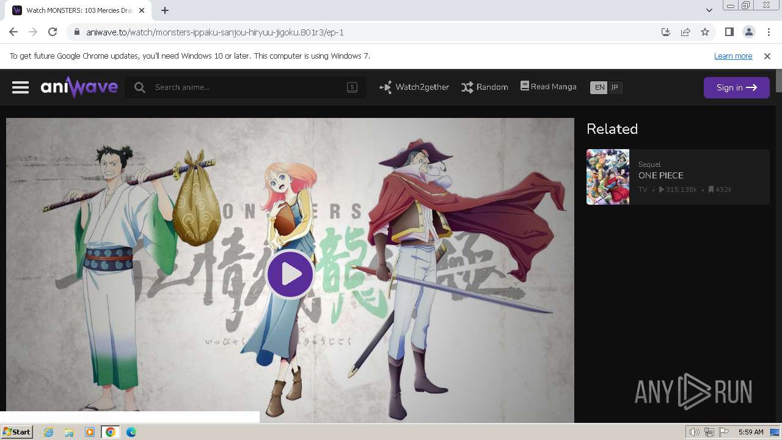Click the install/download page icon
Viewport: 782px width, 440px height.
(666, 32)
